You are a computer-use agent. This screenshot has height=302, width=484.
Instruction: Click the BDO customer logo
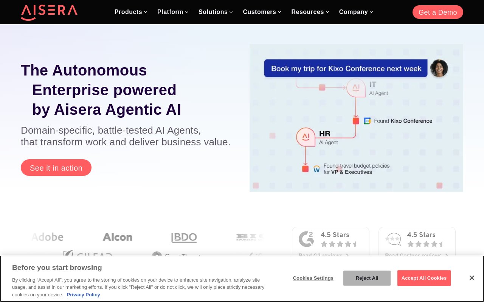pos(184,237)
